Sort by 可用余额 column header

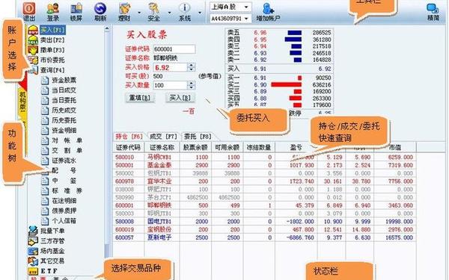tap(227, 147)
